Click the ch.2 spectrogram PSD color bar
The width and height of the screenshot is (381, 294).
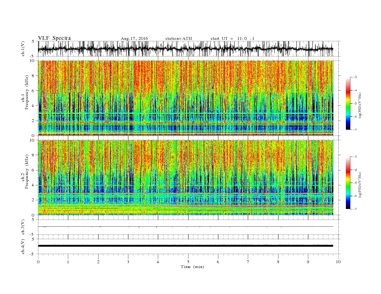pyautogui.click(x=348, y=183)
